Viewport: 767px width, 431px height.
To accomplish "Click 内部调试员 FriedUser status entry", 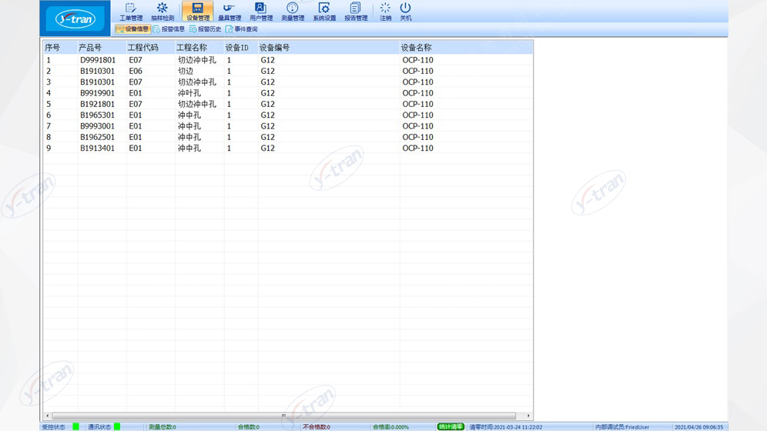I will (x=622, y=427).
